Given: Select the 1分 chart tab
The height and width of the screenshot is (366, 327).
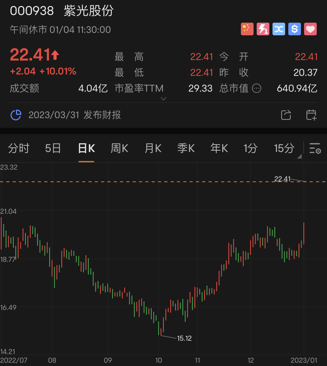Looking at the screenshot, I should point(250,148).
